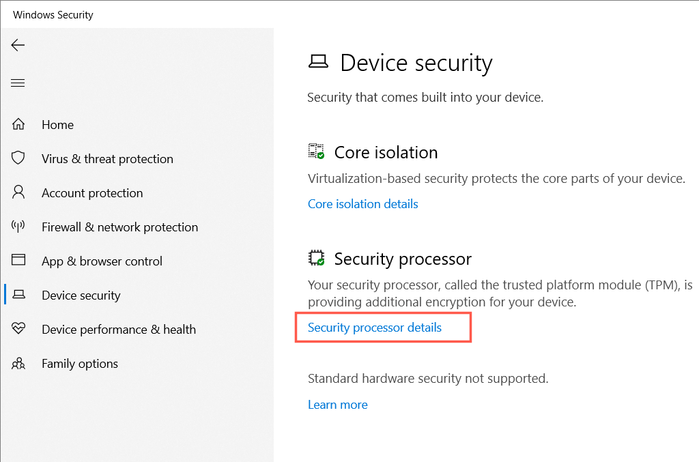Click the Account protection person icon
This screenshot has width=699, height=462.
pyautogui.click(x=18, y=192)
